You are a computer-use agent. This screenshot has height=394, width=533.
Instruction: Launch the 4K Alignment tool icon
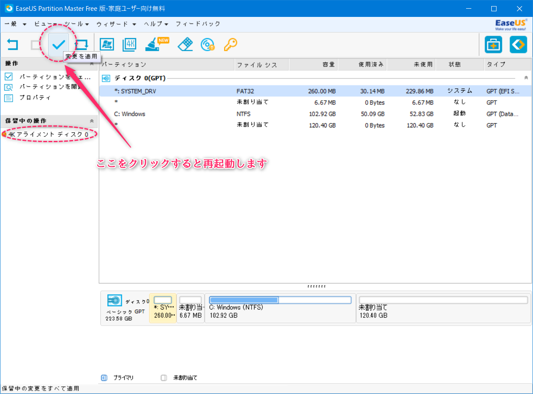pyautogui.click(x=129, y=44)
